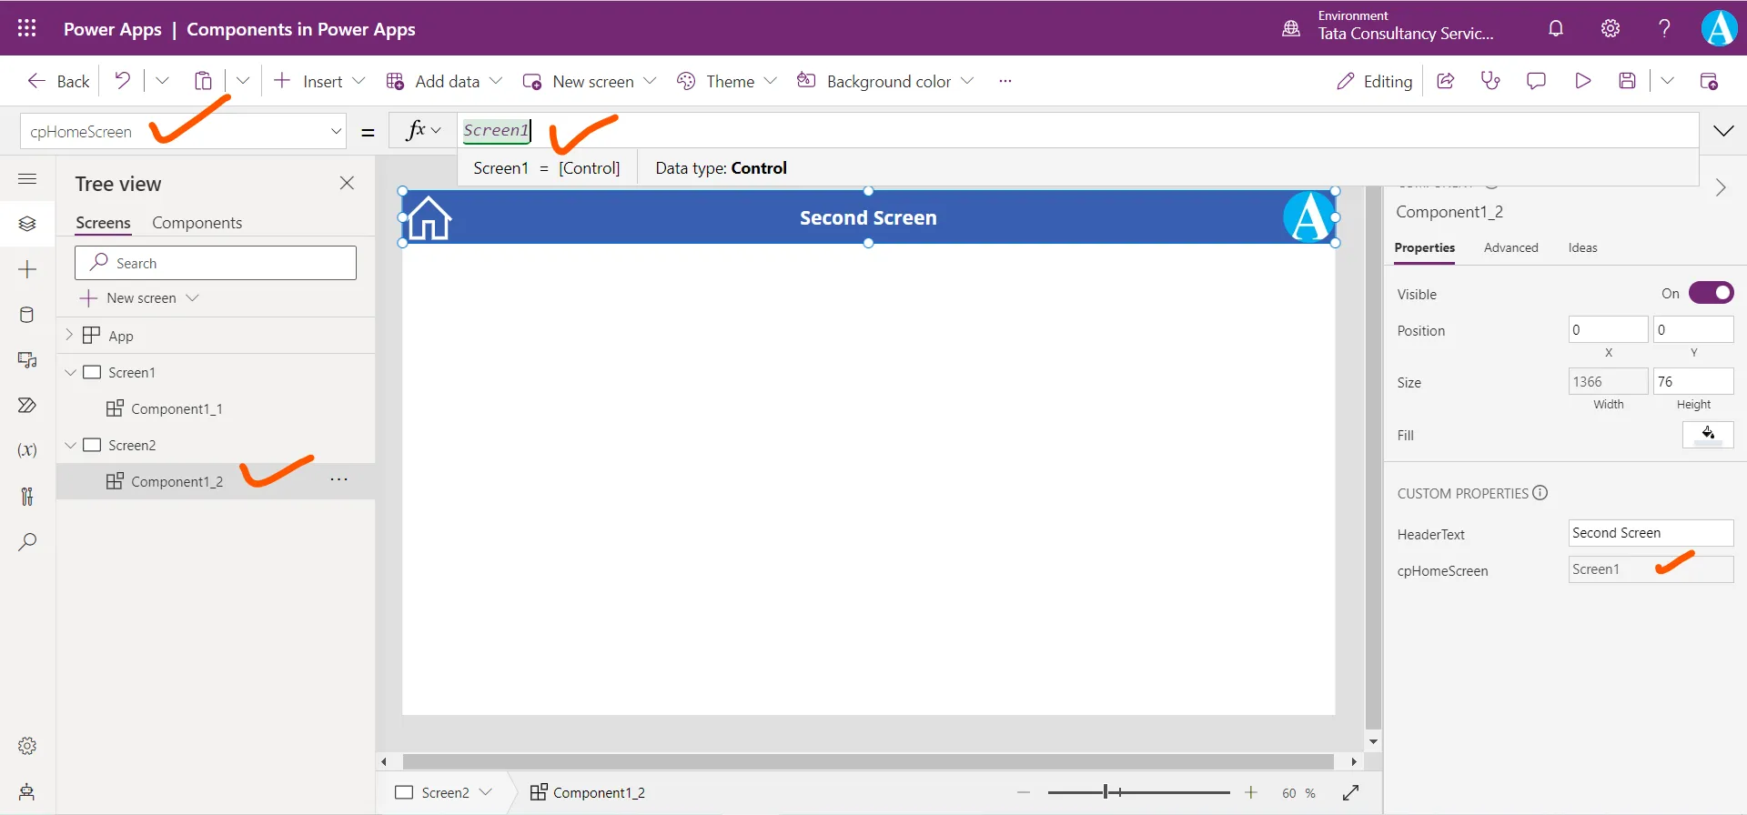Open the Undo dropdown arrow
The image size is (1747, 815).
tap(162, 81)
